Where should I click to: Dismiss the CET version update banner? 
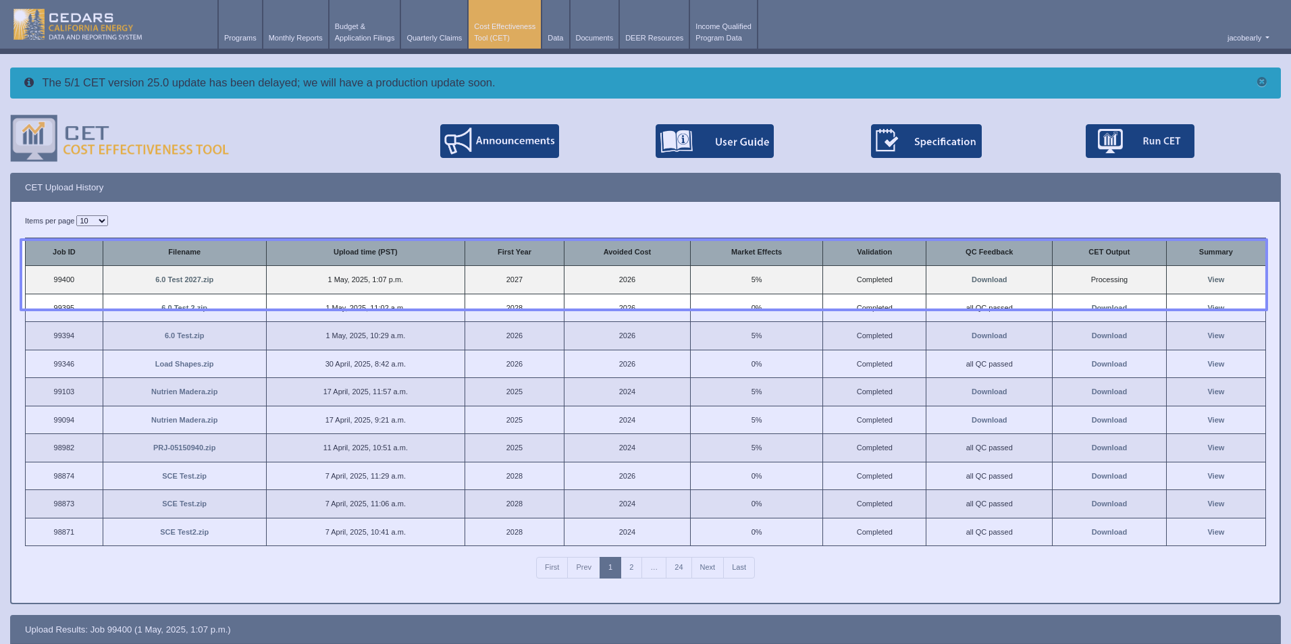coord(1261,82)
